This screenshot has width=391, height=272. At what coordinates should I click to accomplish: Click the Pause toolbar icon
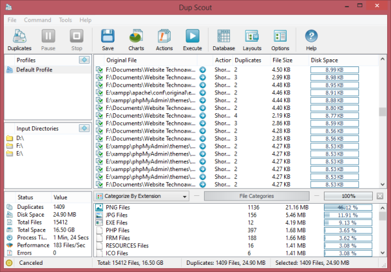(x=48, y=36)
